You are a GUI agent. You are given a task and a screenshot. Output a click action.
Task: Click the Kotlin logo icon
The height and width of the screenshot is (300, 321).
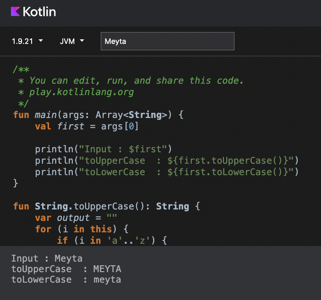pos(16,11)
